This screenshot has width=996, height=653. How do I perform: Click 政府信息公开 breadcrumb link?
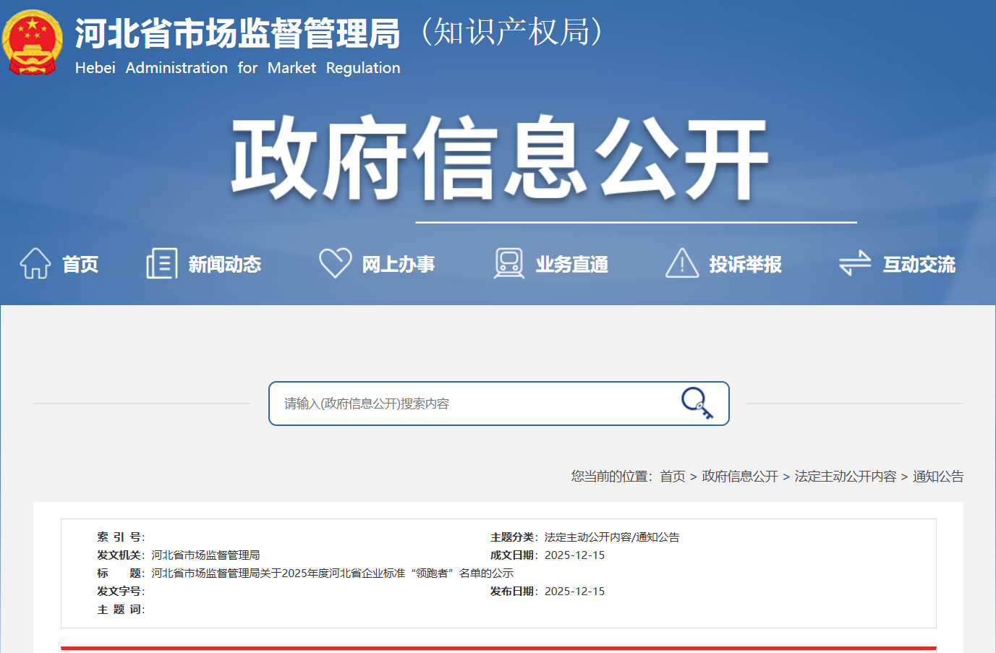pyautogui.click(x=740, y=477)
